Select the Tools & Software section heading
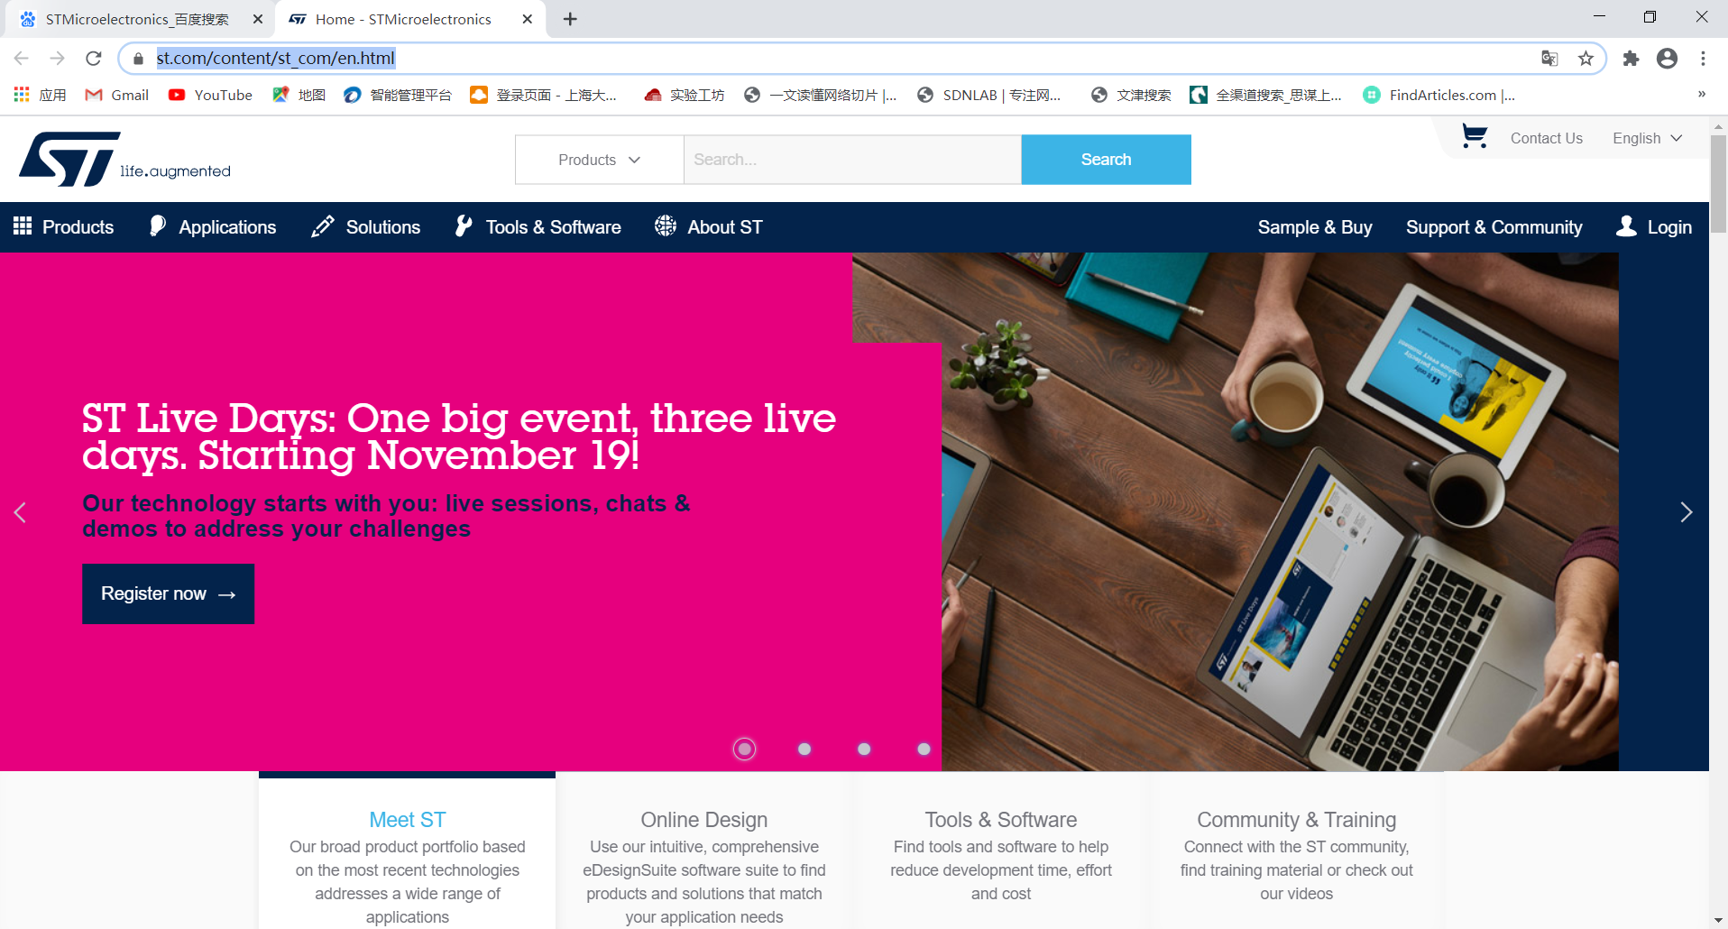Image resolution: width=1728 pixels, height=929 pixels. click(1000, 820)
